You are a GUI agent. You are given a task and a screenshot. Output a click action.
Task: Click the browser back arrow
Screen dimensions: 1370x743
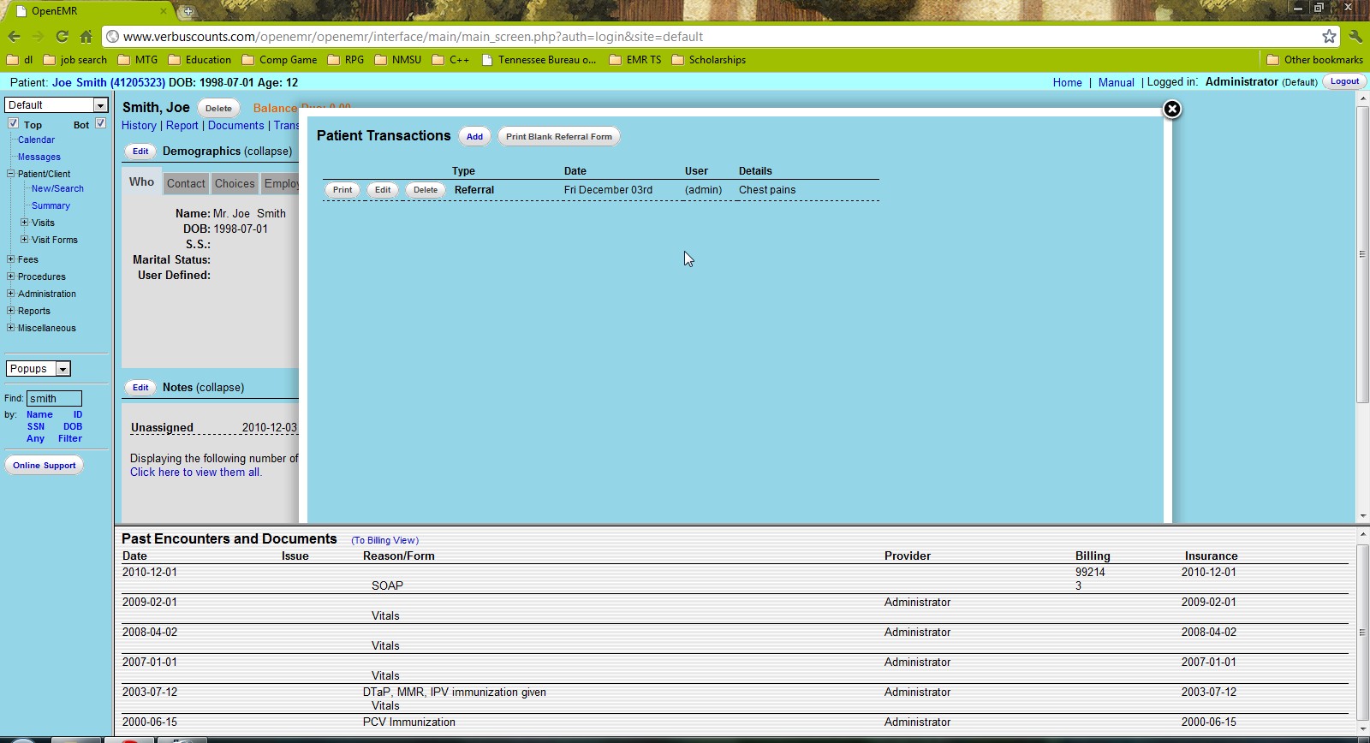click(15, 37)
